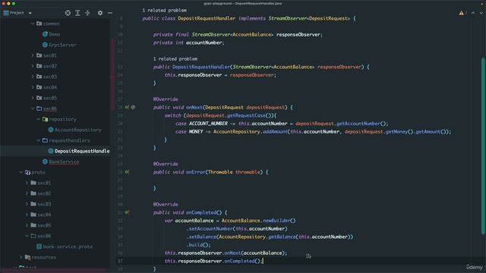The image size is (486, 273).
Task: Click the getRequestCase call in the switch
Action: tap(246, 115)
